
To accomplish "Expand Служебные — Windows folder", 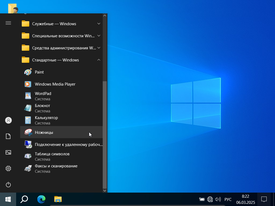I will tap(54, 24).
